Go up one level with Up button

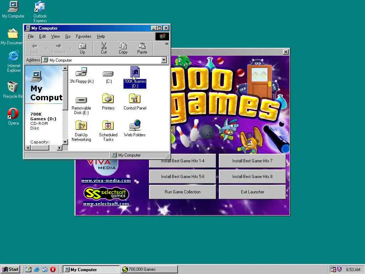82,49
